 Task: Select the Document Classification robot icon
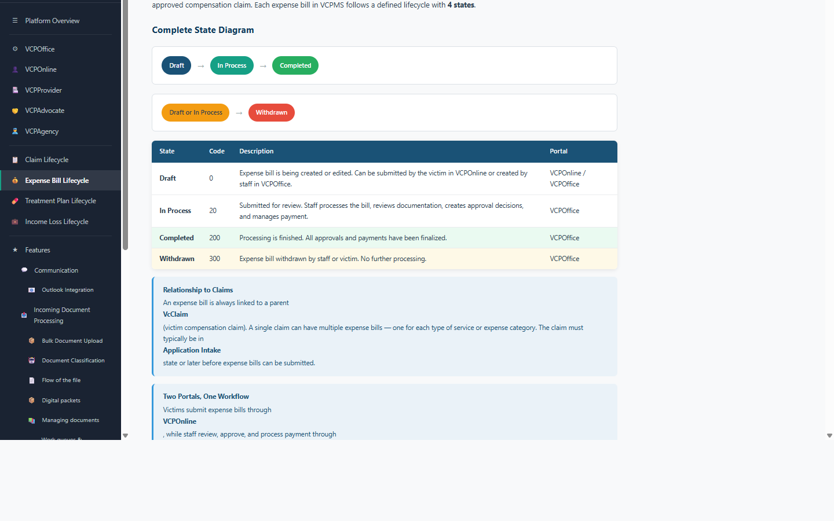click(x=31, y=360)
